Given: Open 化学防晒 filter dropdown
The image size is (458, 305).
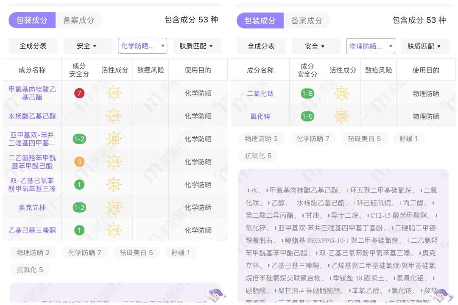Looking at the screenshot, I should coord(142,46).
